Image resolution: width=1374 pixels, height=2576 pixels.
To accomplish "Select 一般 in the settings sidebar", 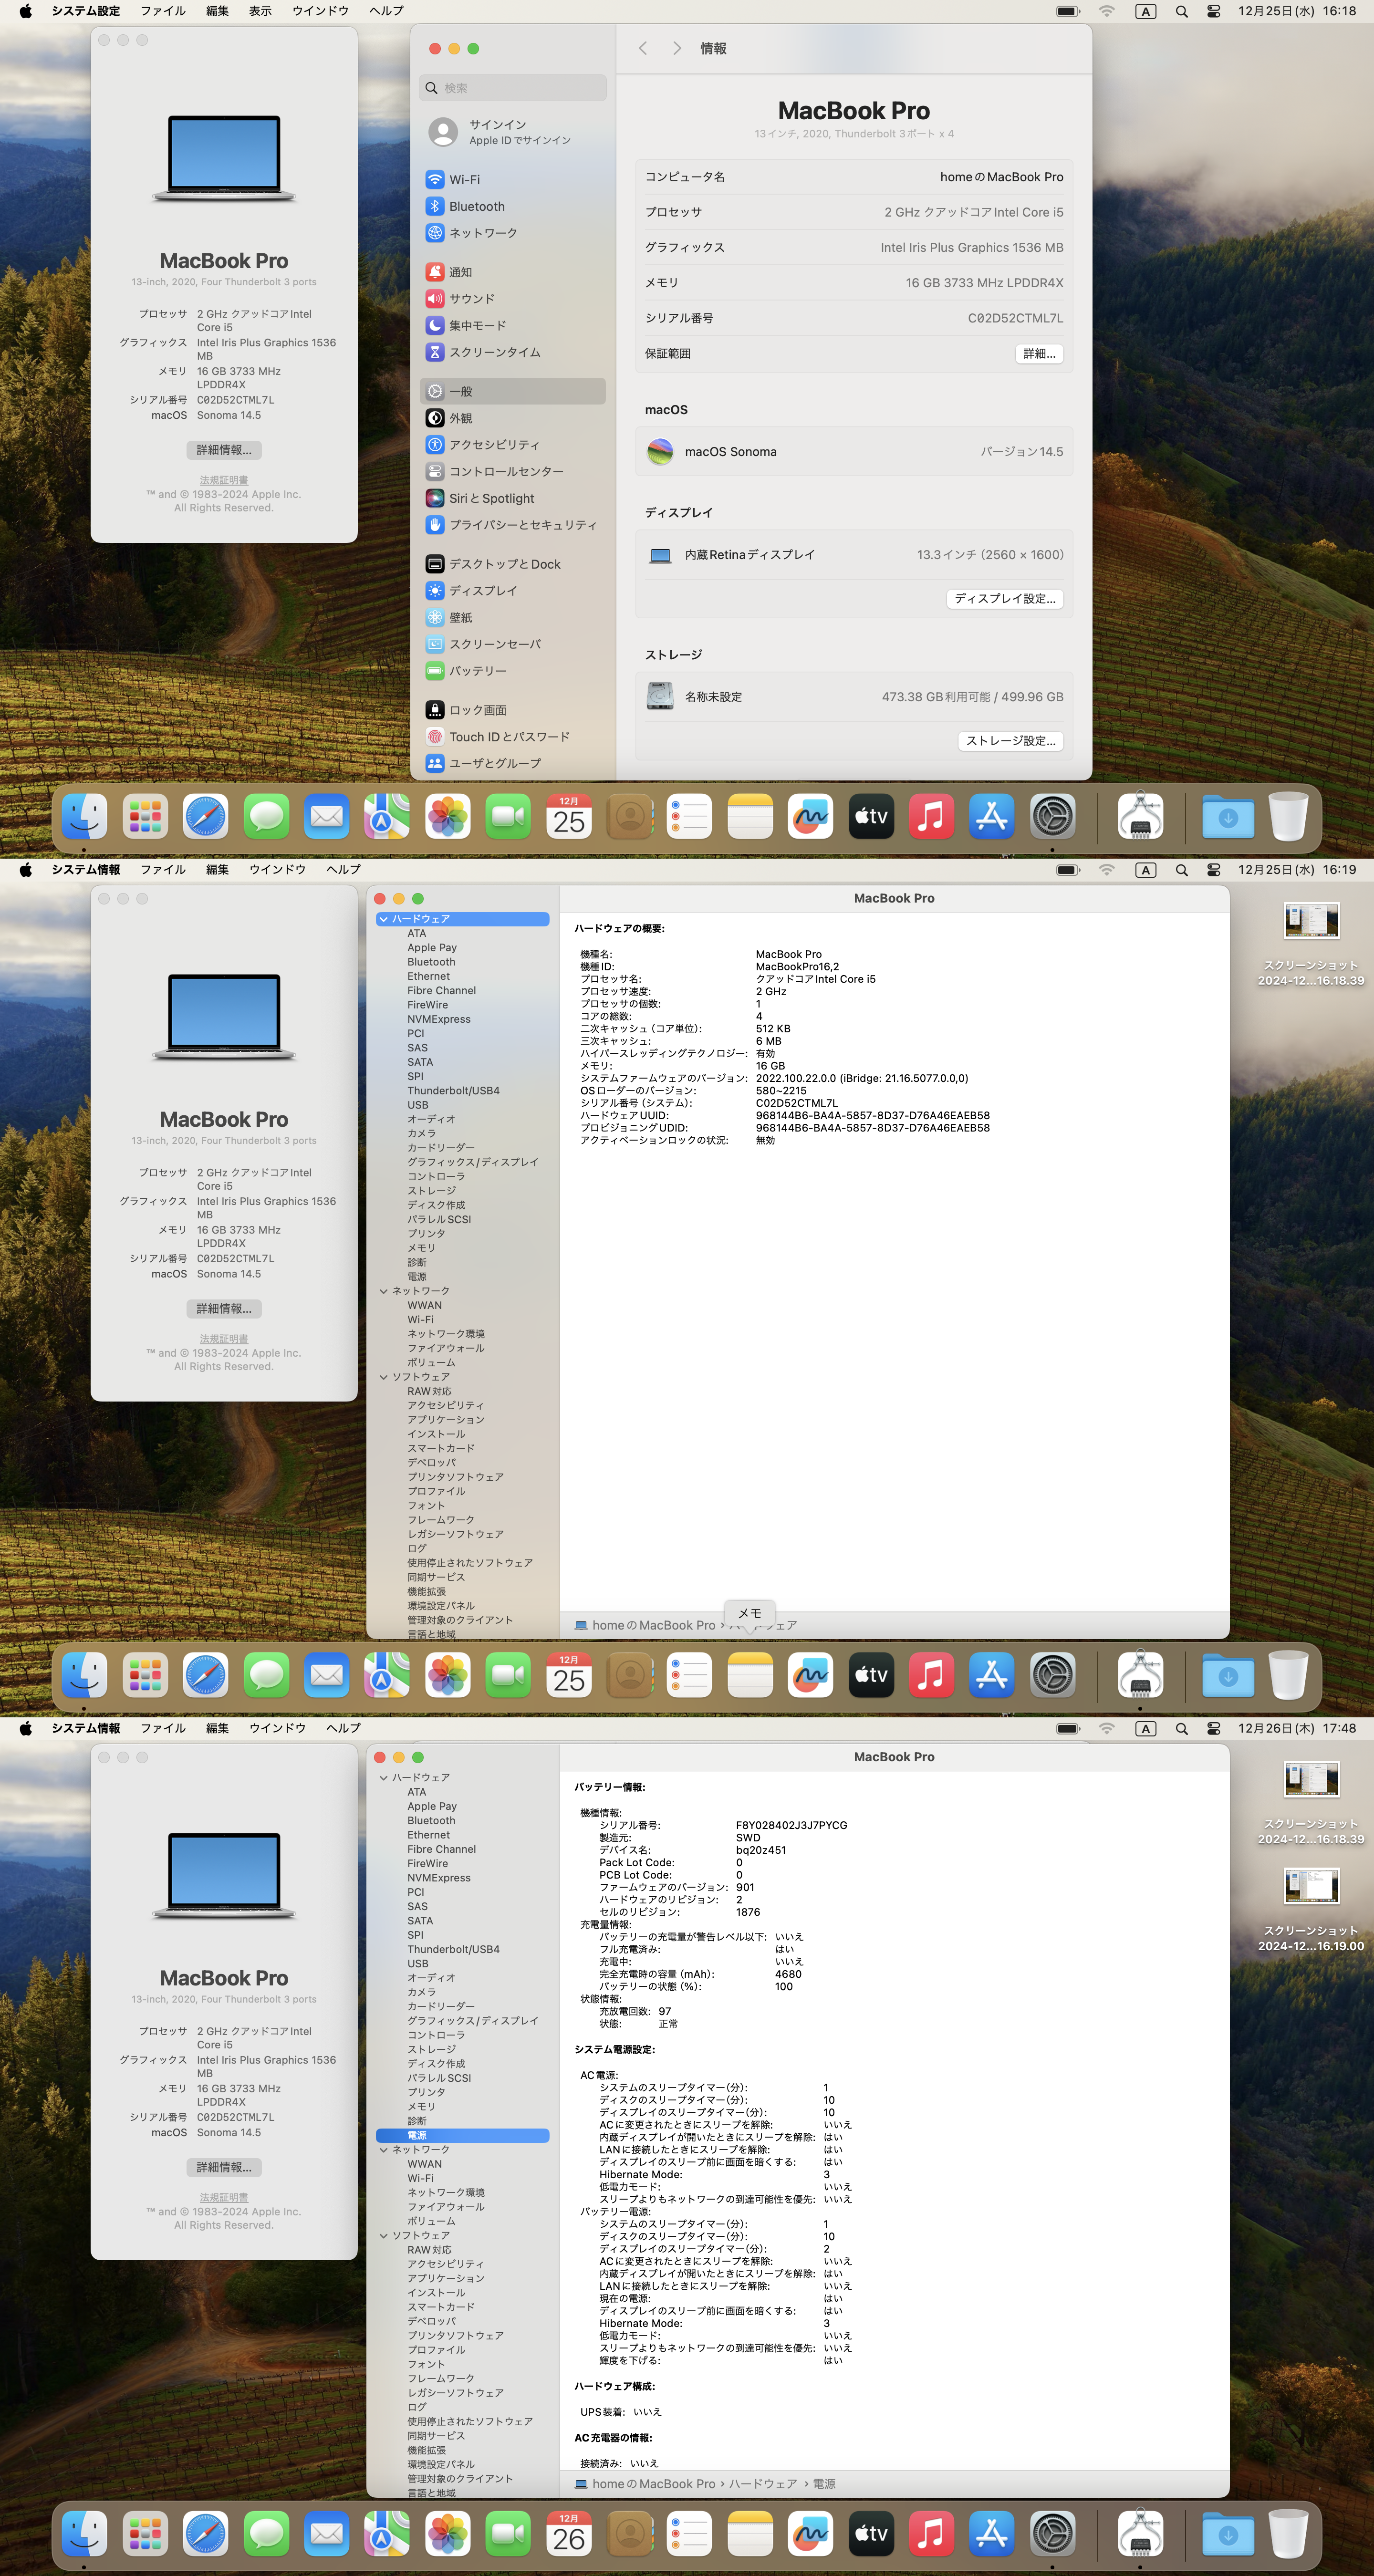I will [x=512, y=391].
